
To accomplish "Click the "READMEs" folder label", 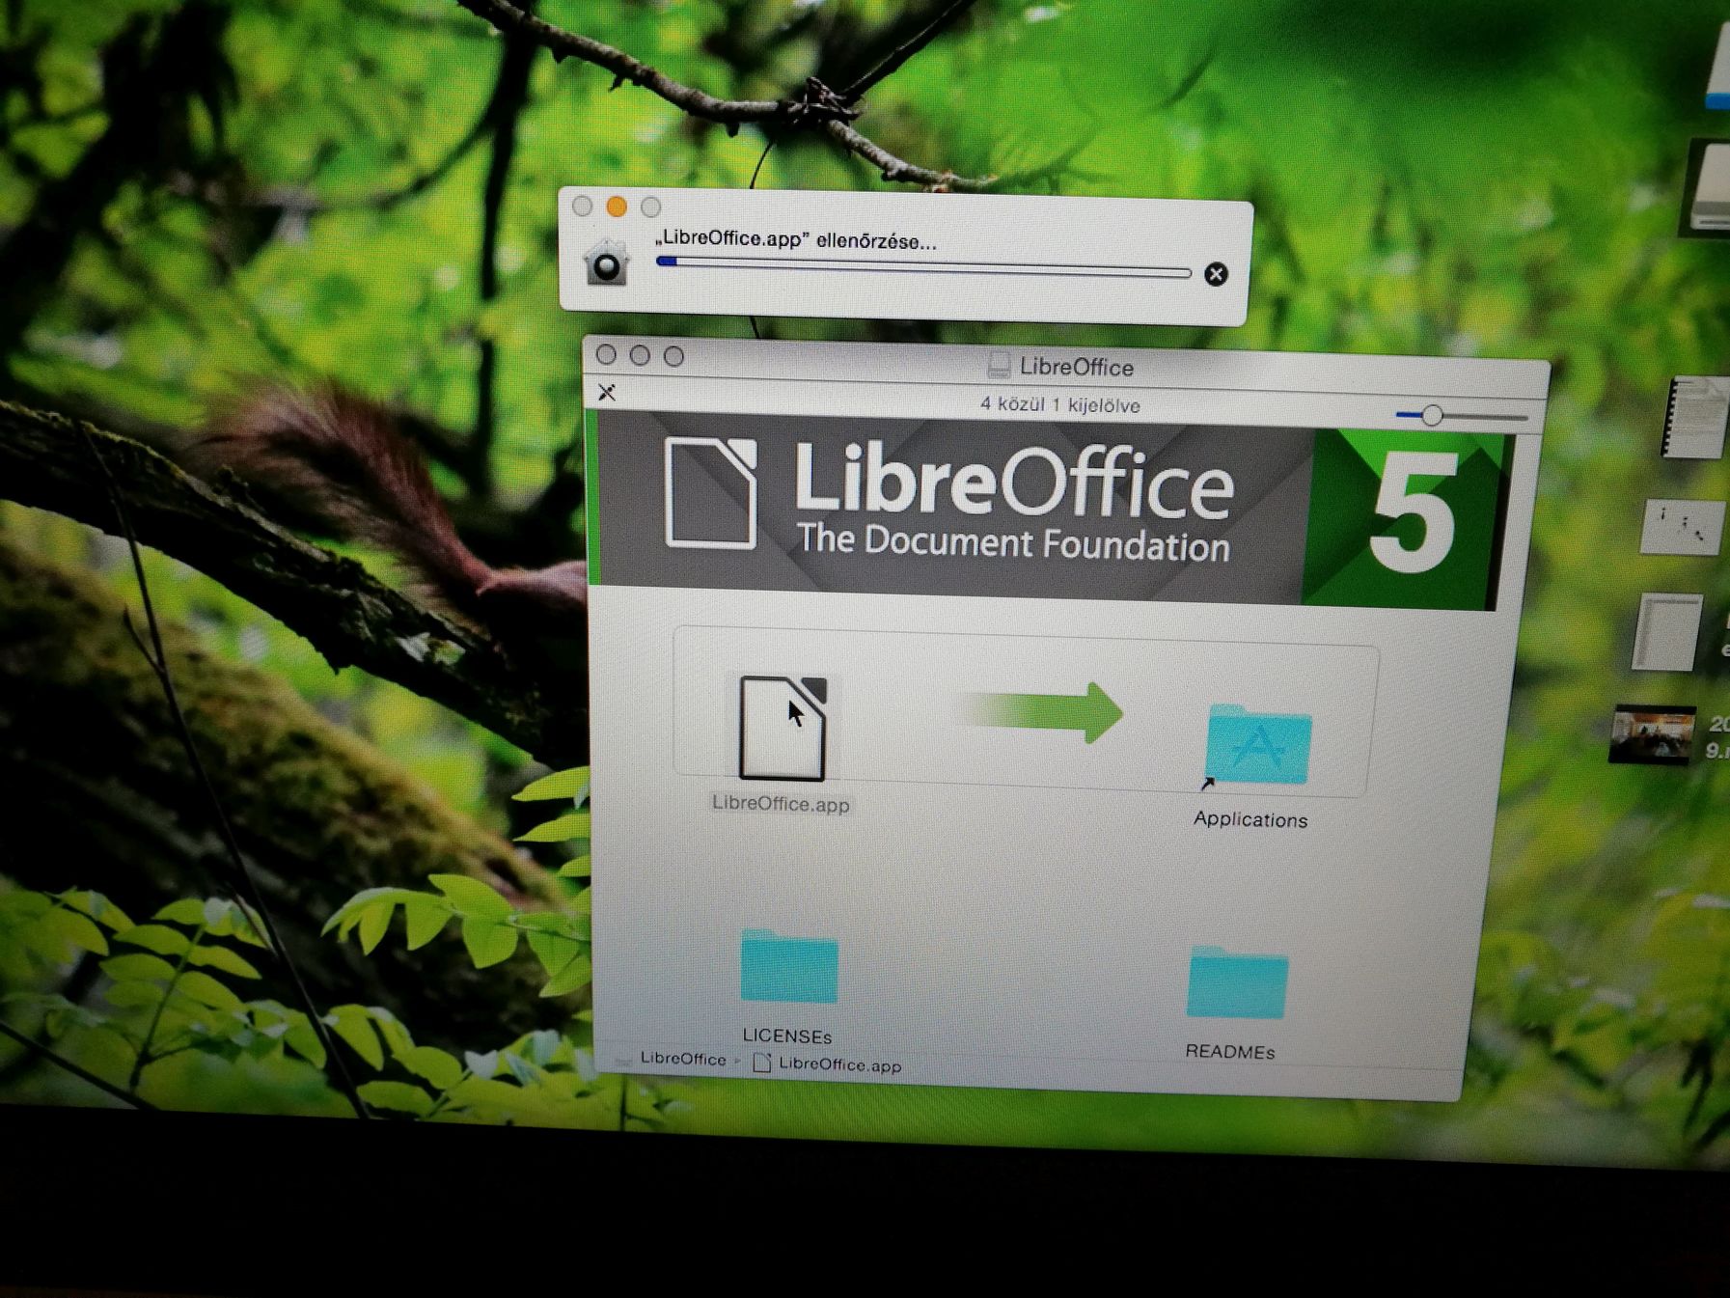I will click(x=1230, y=1051).
